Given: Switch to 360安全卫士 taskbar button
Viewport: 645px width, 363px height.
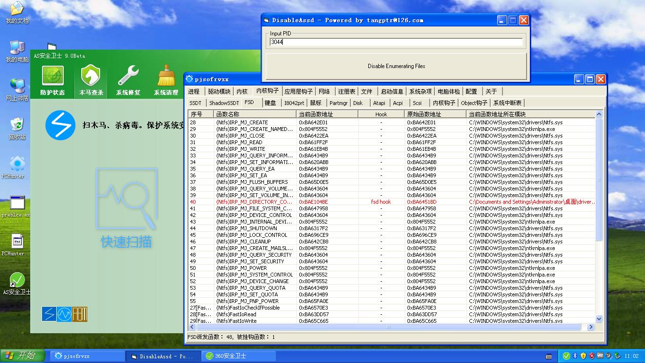Looking at the screenshot, I should click(239, 356).
